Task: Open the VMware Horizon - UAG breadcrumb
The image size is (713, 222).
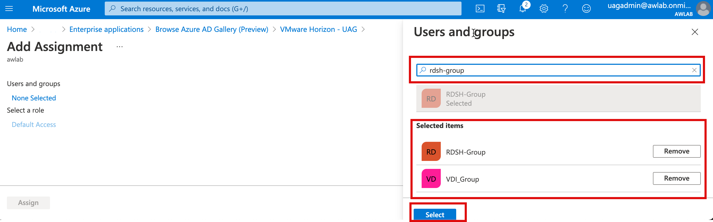Action: [318, 29]
